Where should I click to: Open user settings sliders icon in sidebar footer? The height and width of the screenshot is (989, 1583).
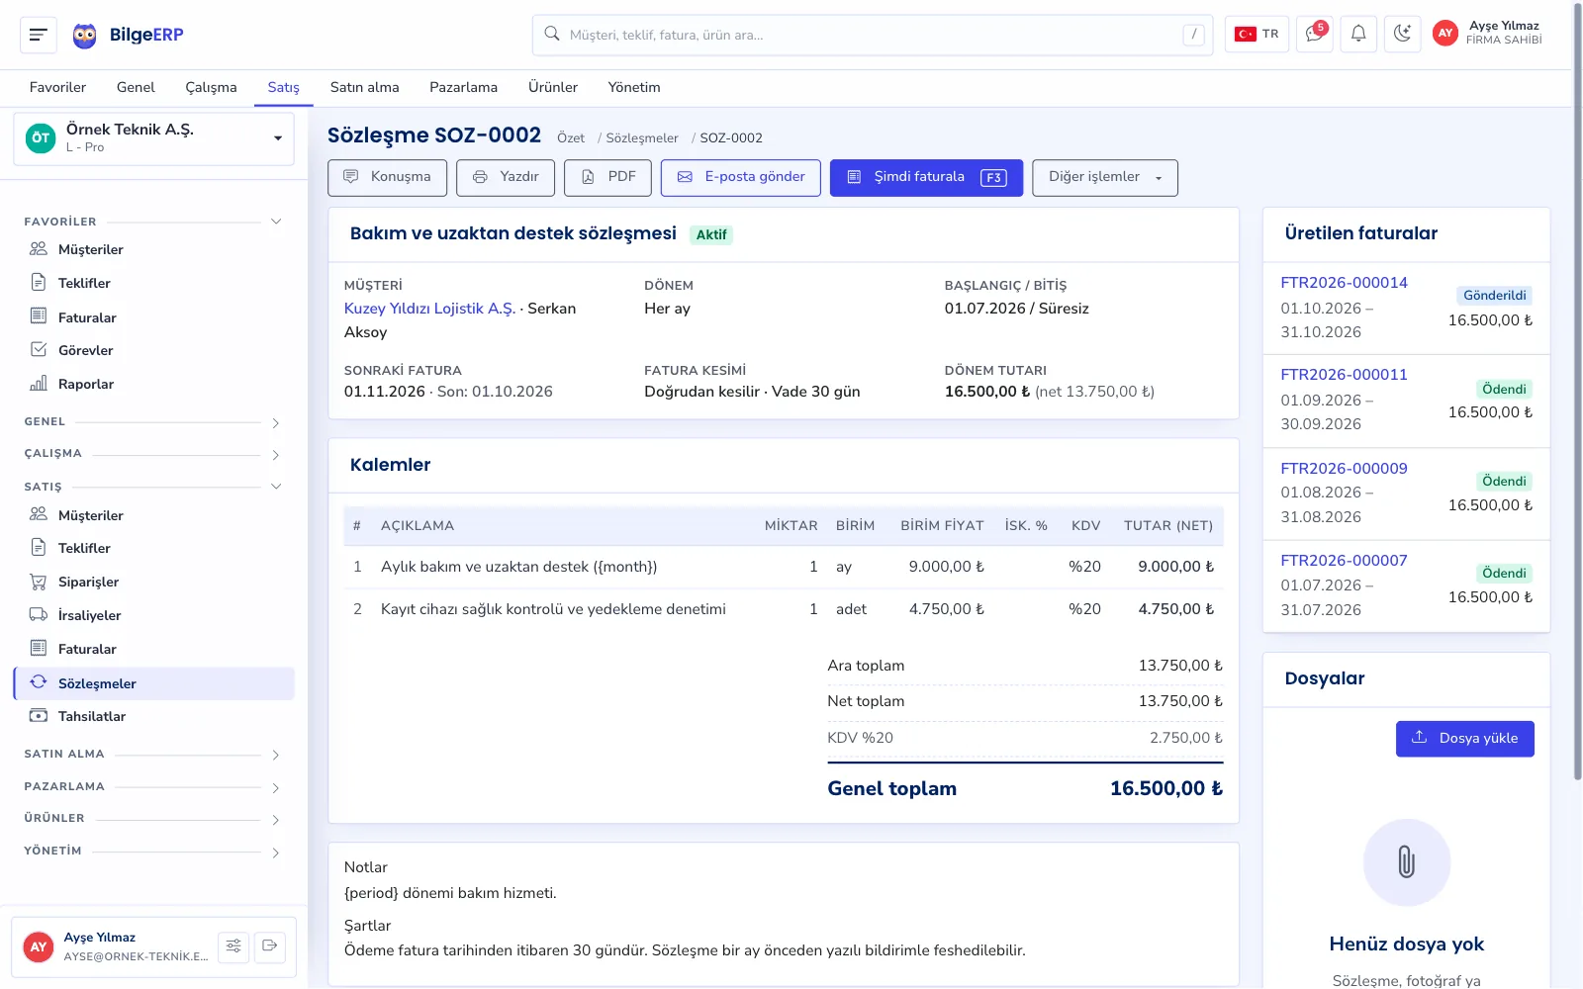pyautogui.click(x=233, y=946)
